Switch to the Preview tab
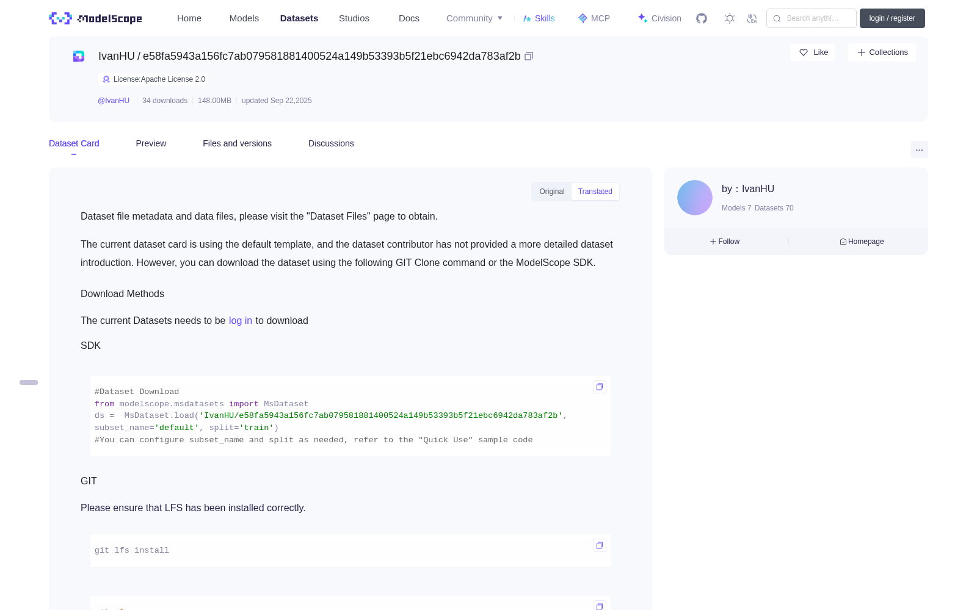The width and height of the screenshot is (977, 610). tap(151, 143)
